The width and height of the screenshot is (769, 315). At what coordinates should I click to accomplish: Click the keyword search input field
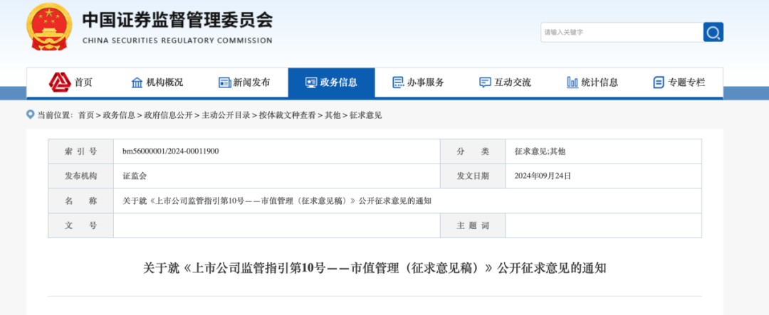[622, 32]
